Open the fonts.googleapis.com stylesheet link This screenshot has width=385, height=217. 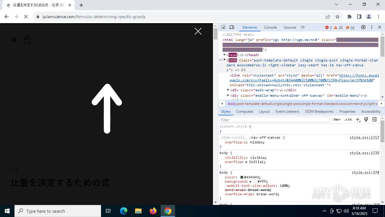(304, 78)
